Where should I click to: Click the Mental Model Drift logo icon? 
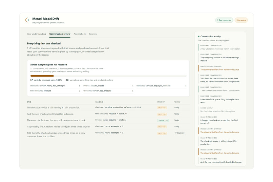point(27,20)
